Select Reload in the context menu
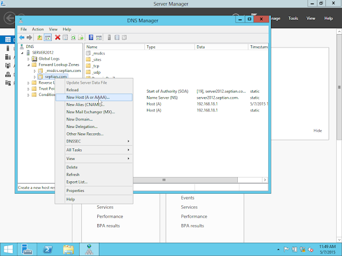The image size is (342, 256). [94, 90]
